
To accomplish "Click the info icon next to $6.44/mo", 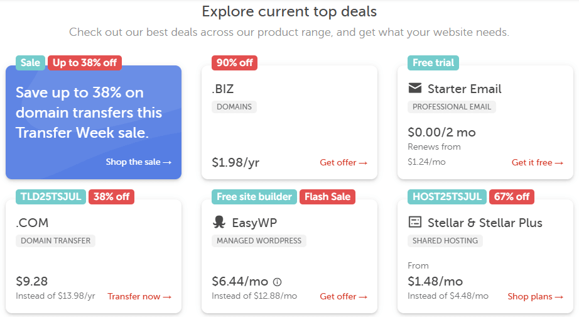I will pos(278,282).
